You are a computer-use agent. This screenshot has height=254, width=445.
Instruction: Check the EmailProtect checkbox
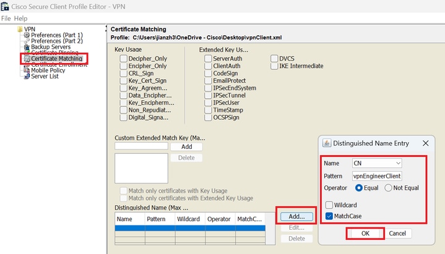pos(208,81)
